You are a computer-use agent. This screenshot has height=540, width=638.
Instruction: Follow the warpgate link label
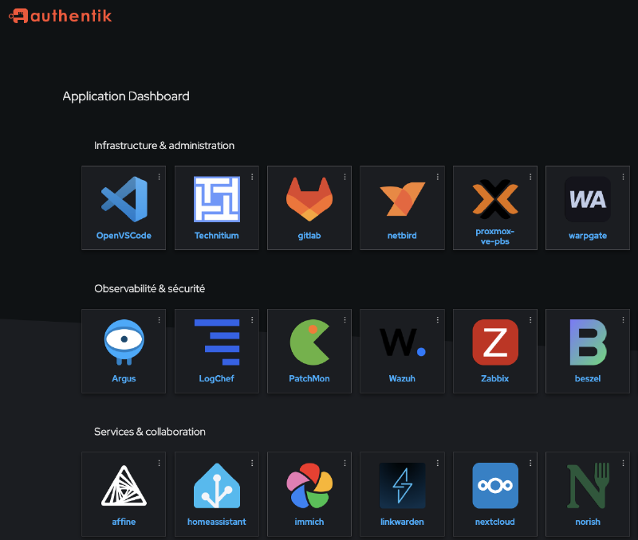(588, 236)
